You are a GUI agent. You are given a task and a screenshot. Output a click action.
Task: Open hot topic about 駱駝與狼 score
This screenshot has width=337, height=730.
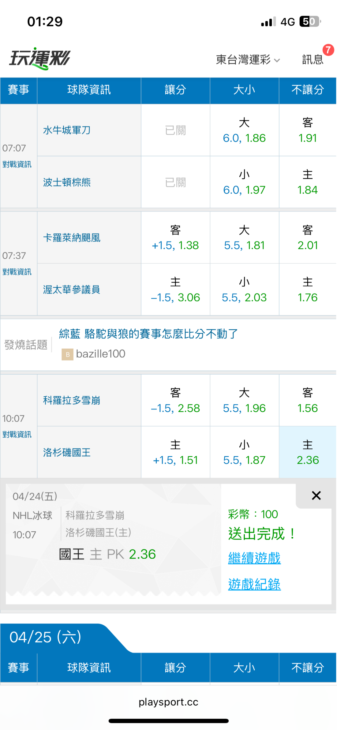click(x=149, y=334)
